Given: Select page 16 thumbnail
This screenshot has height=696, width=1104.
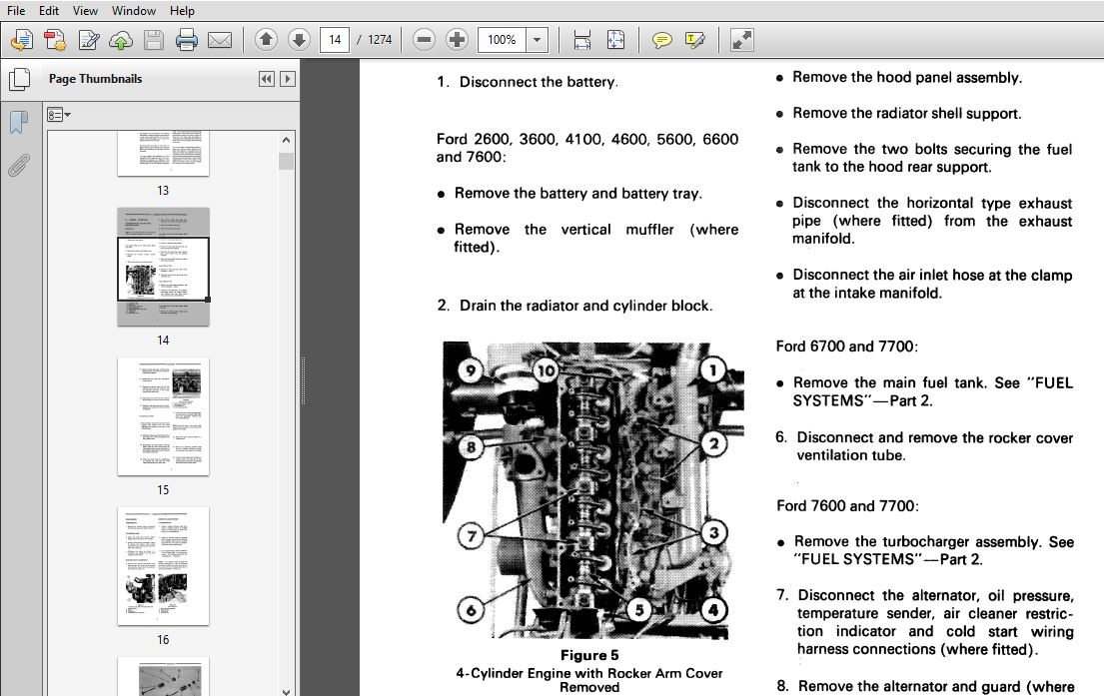Looking at the screenshot, I should [163, 566].
